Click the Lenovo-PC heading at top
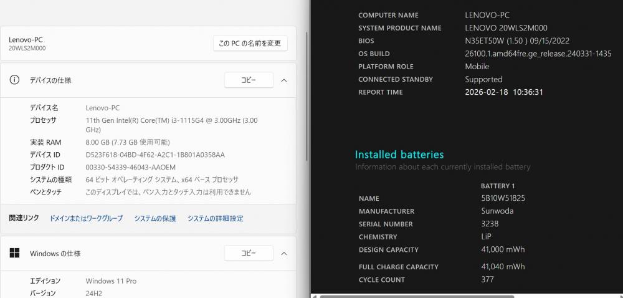Viewport: 623px width, 298px height. 26,40
